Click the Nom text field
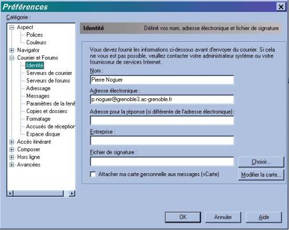 162,80
